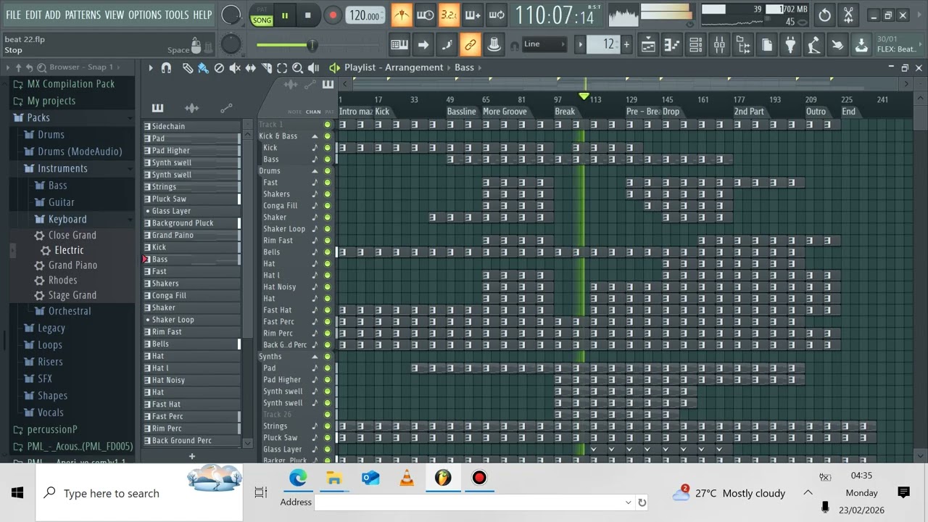
Task: Jump to the Break timeline marker
Action: pyautogui.click(x=565, y=112)
